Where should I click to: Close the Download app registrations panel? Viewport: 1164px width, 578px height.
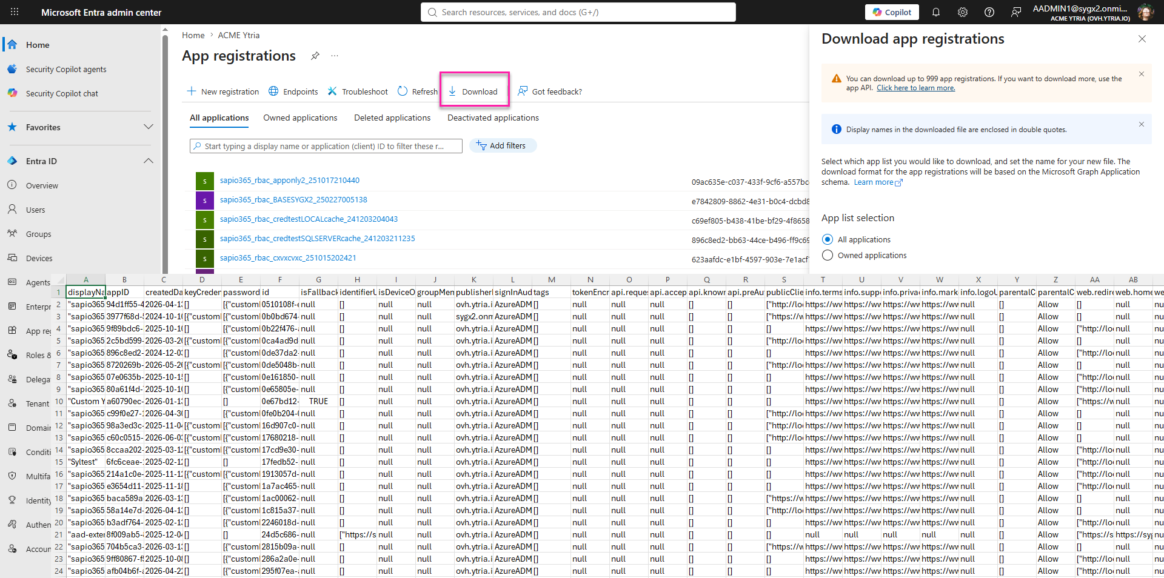tap(1142, 39)
